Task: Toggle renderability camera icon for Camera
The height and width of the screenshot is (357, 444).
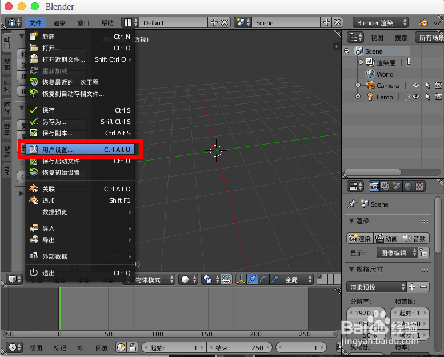Action: [x=439, y=85]
